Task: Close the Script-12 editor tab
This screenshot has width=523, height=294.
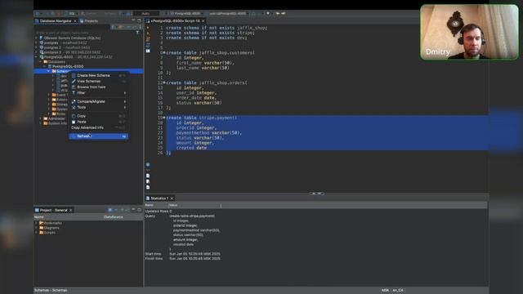Action: (x=203, y=20)
